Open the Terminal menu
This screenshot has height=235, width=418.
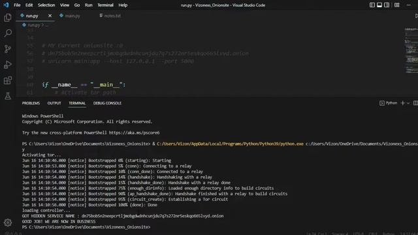[105, 5]
